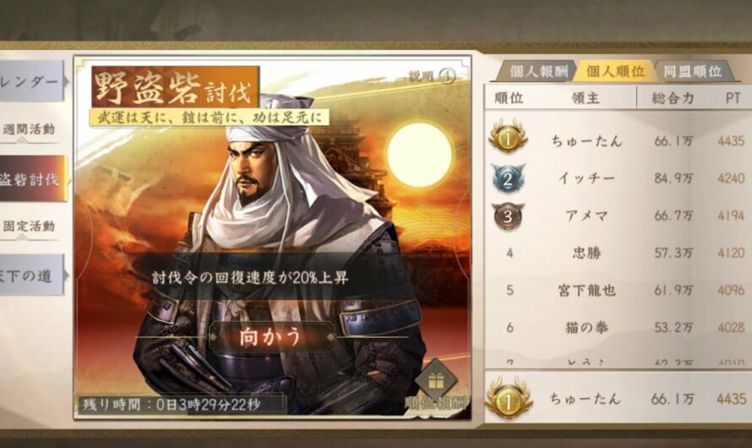Image resolution: width=752 pixels, height=448 pixels.
Task: Select the 盗砦討伐 side menu item
Action: point(31,178)
